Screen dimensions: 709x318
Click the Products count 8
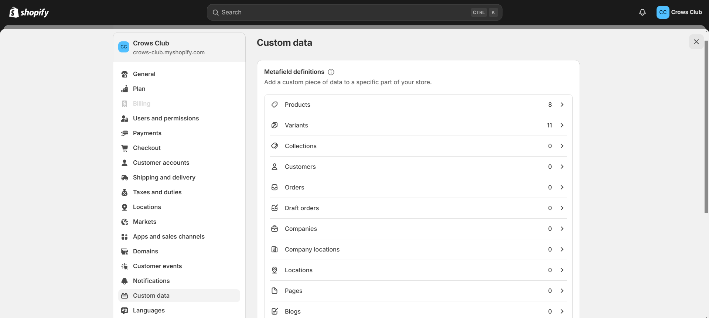[x=550, y=105]
